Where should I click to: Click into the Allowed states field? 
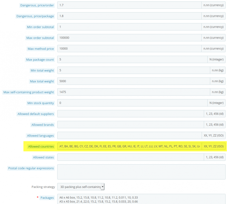(x=123, y=157)
